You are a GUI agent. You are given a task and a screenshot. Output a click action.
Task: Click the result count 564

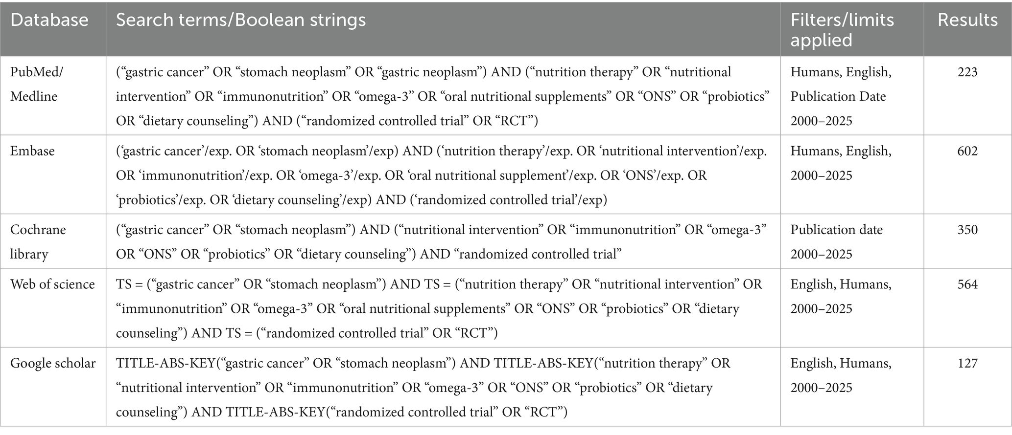[x=967, y=284]
